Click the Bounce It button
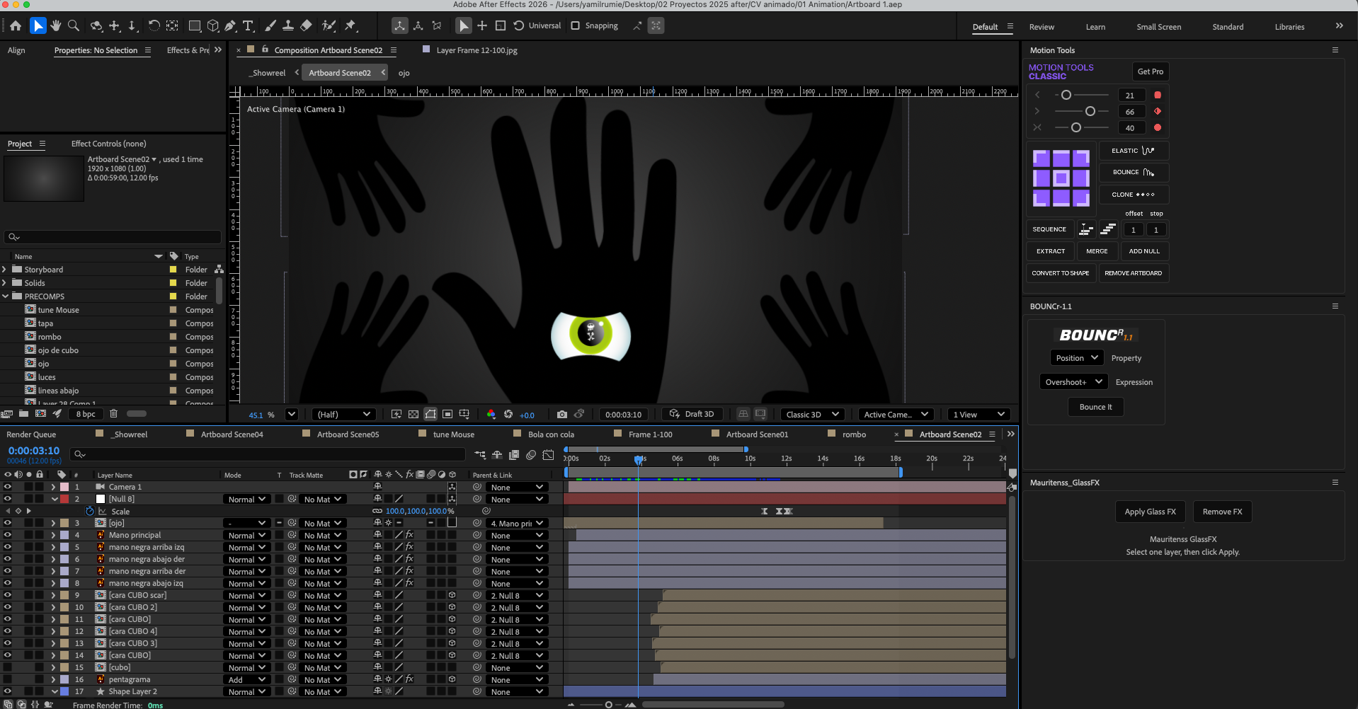Screen dimensions: 1358x709 [1095, 407]
